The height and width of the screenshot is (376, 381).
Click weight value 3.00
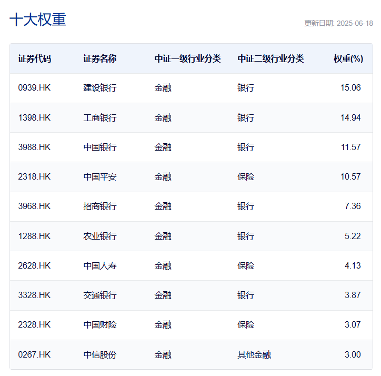pyautogui.click(x=353, y=354)
